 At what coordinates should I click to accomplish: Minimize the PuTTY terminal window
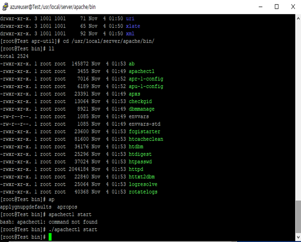tap(261, 7)
